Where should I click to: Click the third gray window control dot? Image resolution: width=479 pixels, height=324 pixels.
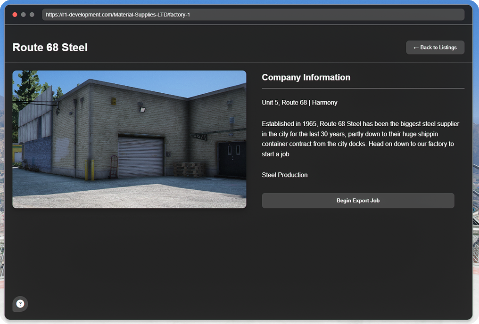(x=32, y=14)
